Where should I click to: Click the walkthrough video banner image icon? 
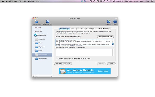click(63, 71)
